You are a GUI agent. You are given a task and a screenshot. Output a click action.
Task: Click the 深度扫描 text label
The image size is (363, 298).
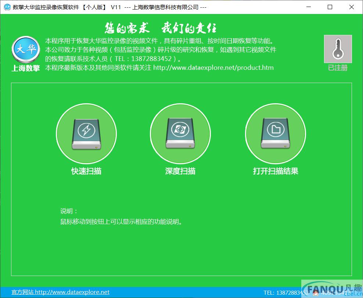180,171
